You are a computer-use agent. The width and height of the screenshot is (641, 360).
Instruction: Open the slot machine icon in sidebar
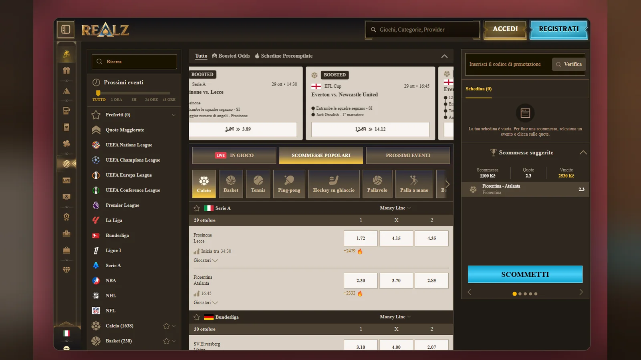tap(67, 110)
